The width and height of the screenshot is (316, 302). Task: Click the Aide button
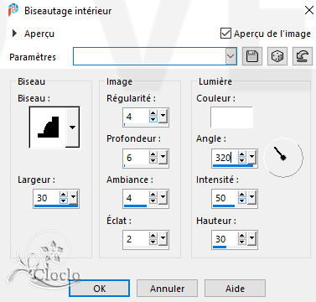point(235,289)
